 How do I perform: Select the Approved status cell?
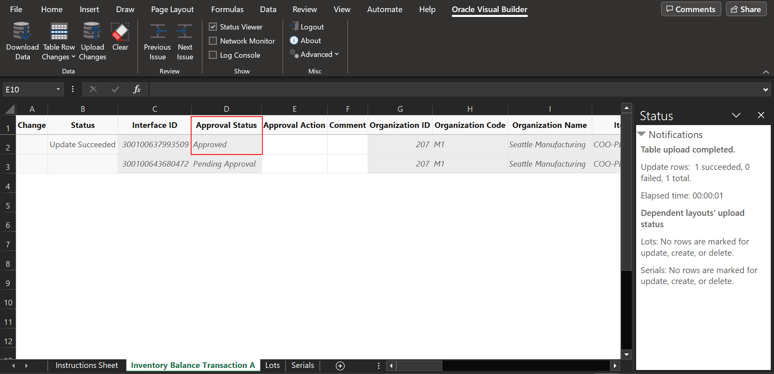point(227,144)
